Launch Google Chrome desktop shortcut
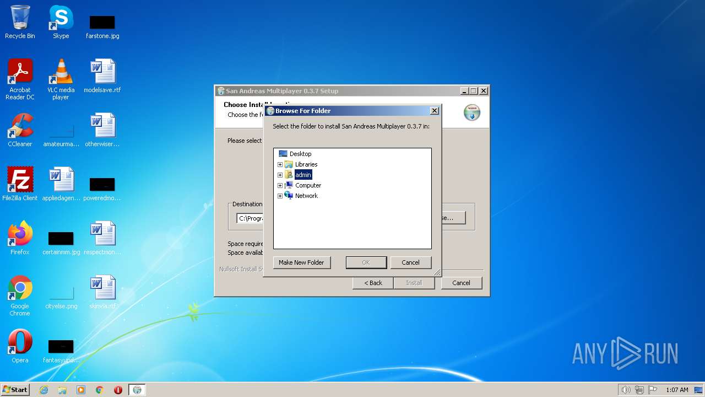Image resolution: width=705 pixels, height=397 pixels. (20, 295)
